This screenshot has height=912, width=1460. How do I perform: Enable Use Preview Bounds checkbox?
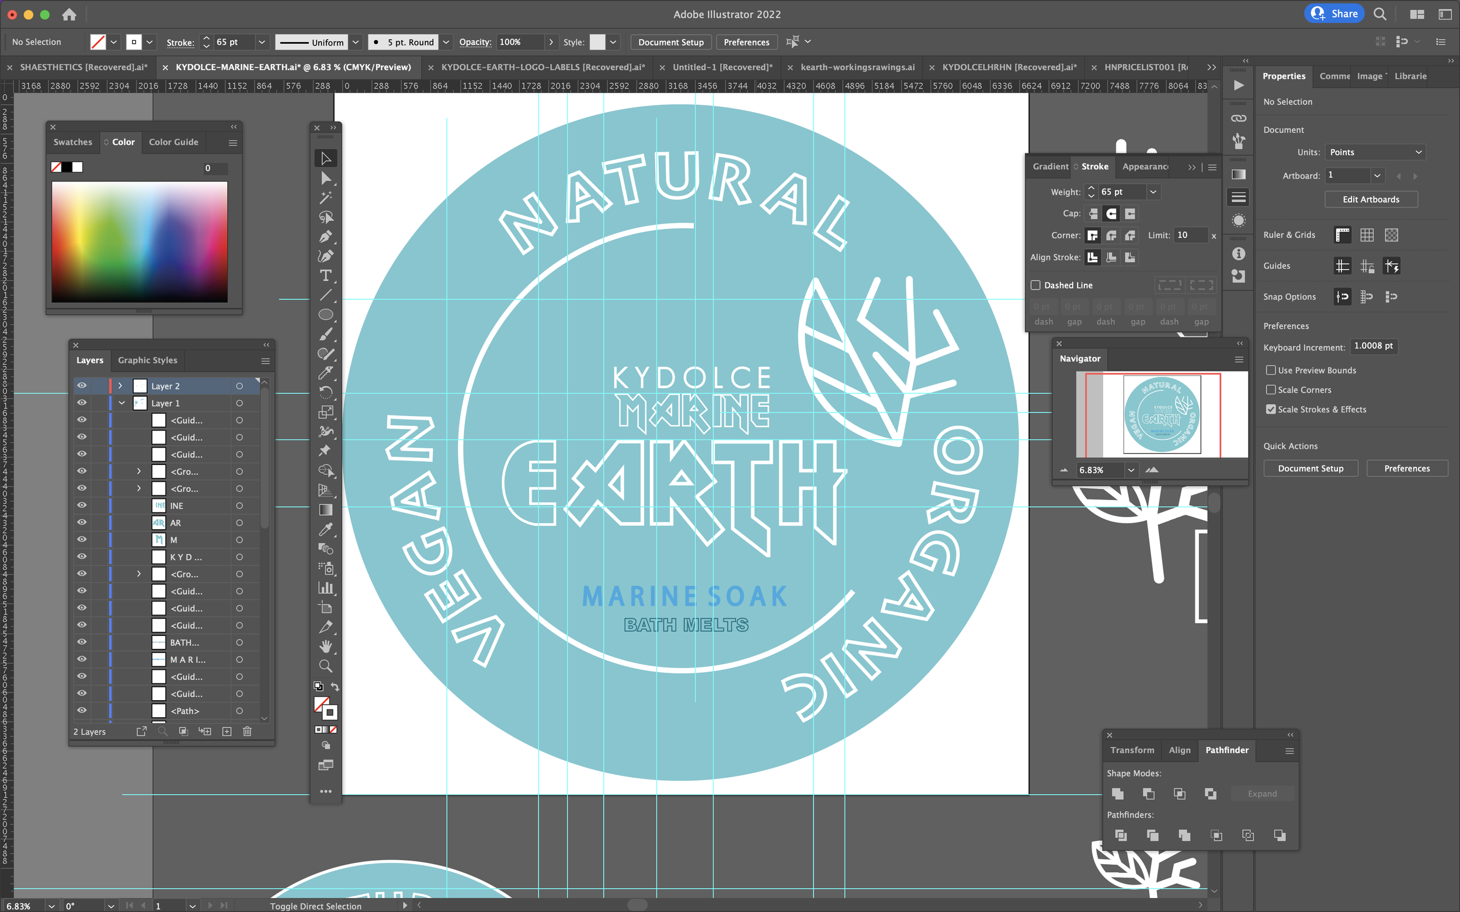pyautogui.click(x=1270, y=371)
